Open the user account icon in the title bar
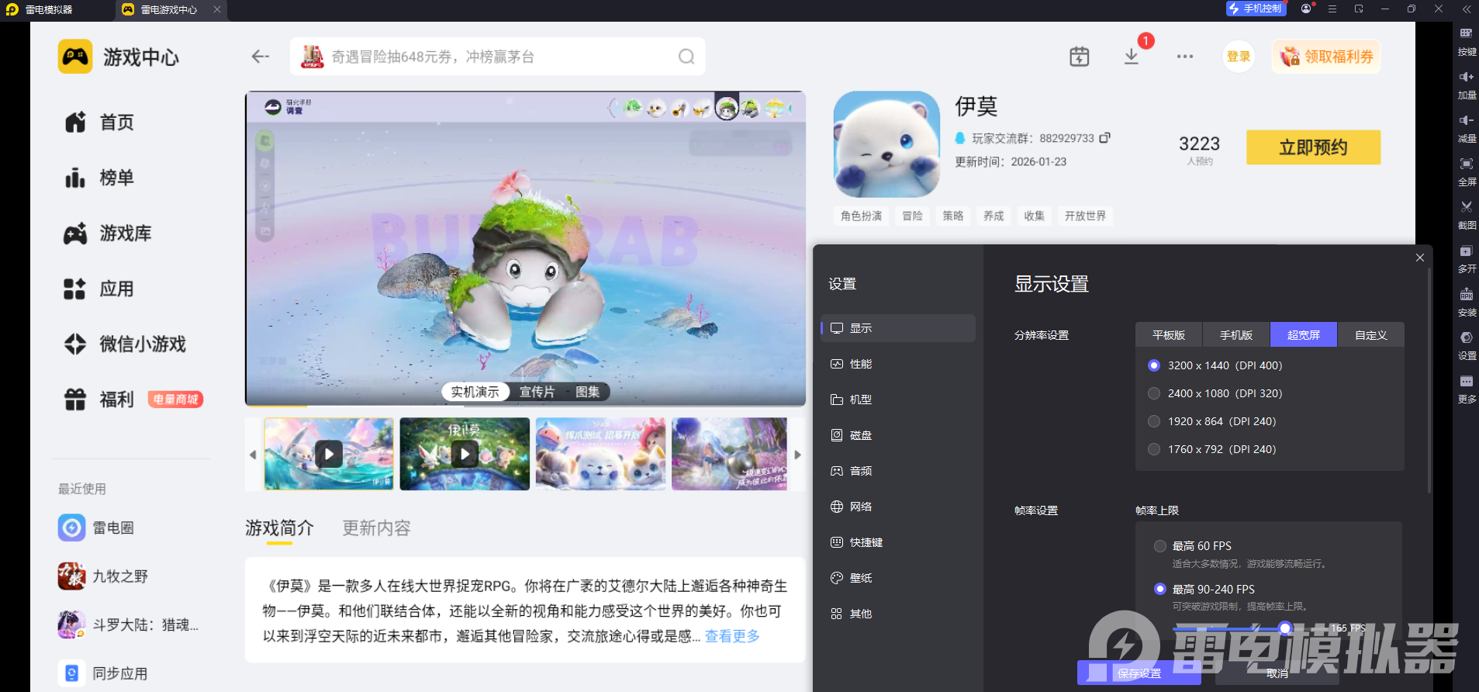The height and width of the screenshot is (692, 1479). (x=1307, y=9)
